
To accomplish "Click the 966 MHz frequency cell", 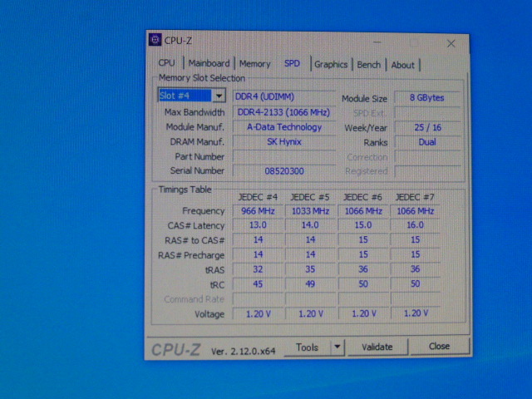I will pyautogui.click(x=258, y=211).
